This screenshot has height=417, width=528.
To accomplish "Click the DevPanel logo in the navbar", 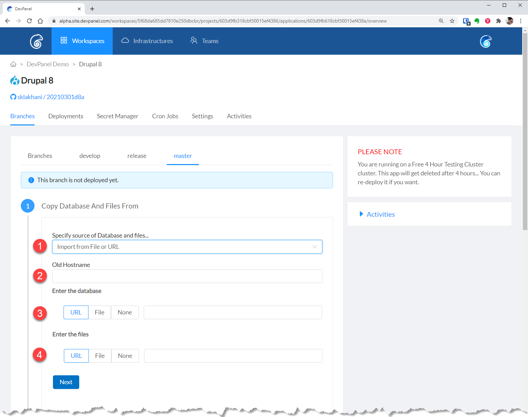I will coord(36,41).
